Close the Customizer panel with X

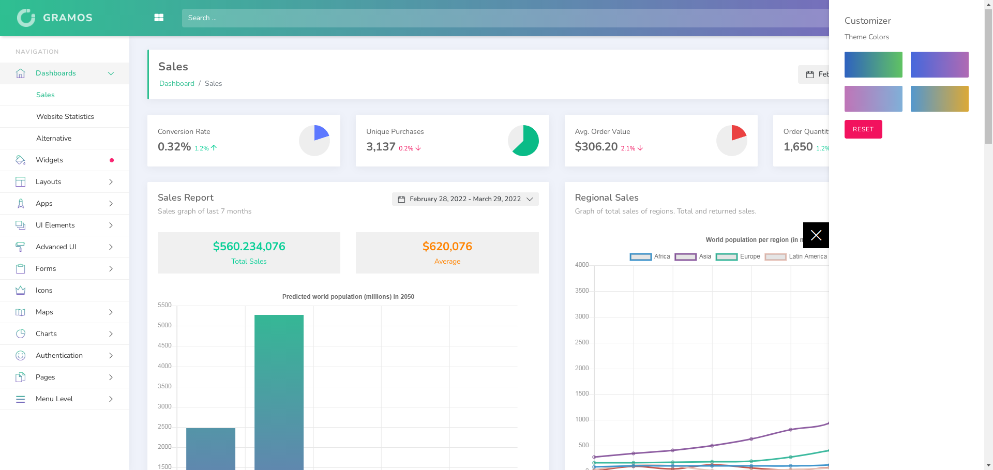click(x=816, y=235)
